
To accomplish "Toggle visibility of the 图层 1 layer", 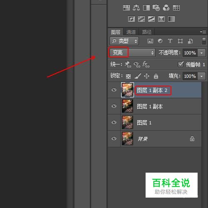I will [114, 122].
